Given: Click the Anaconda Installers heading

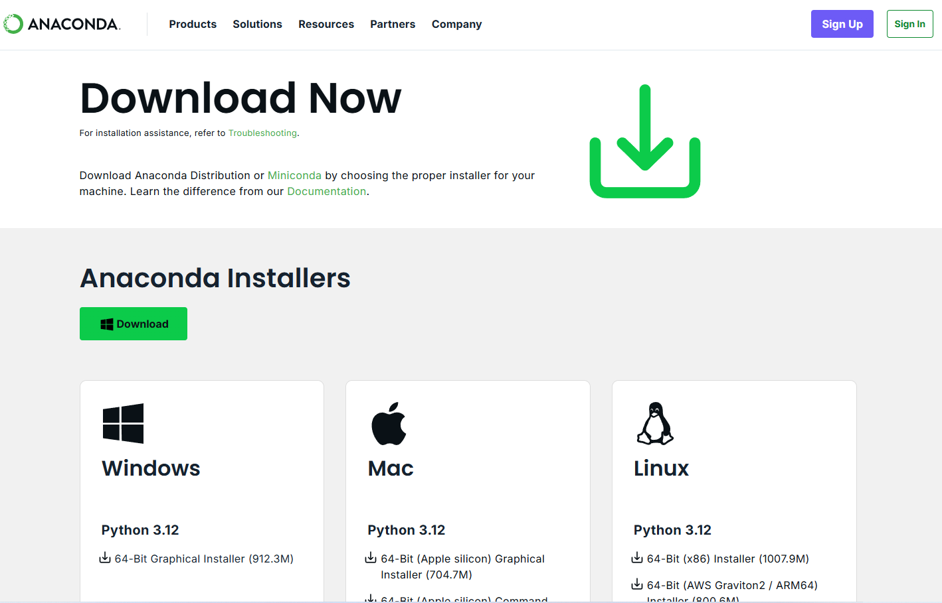Looking at the screenshot, I should (215, 278).
